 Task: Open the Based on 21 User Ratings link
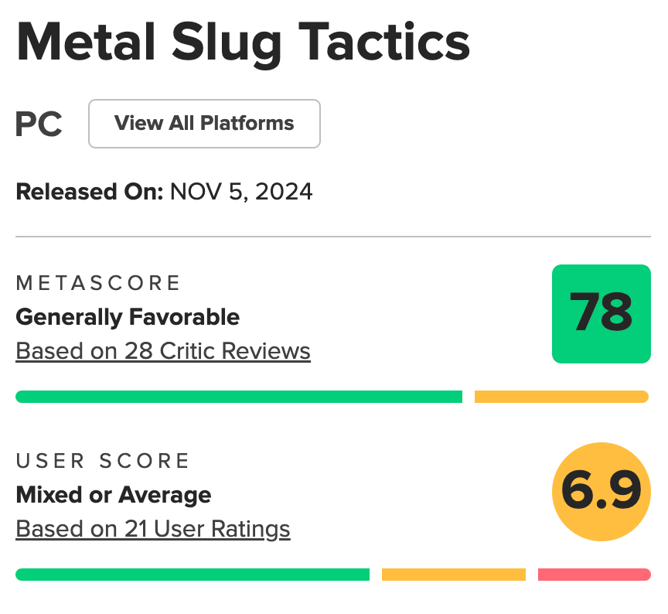(x=153, y=529)
